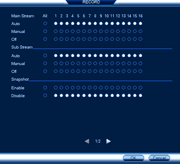Disable Snapshot on channel 4
Viewport: 180px width, 164px height.
coord(72,95)
